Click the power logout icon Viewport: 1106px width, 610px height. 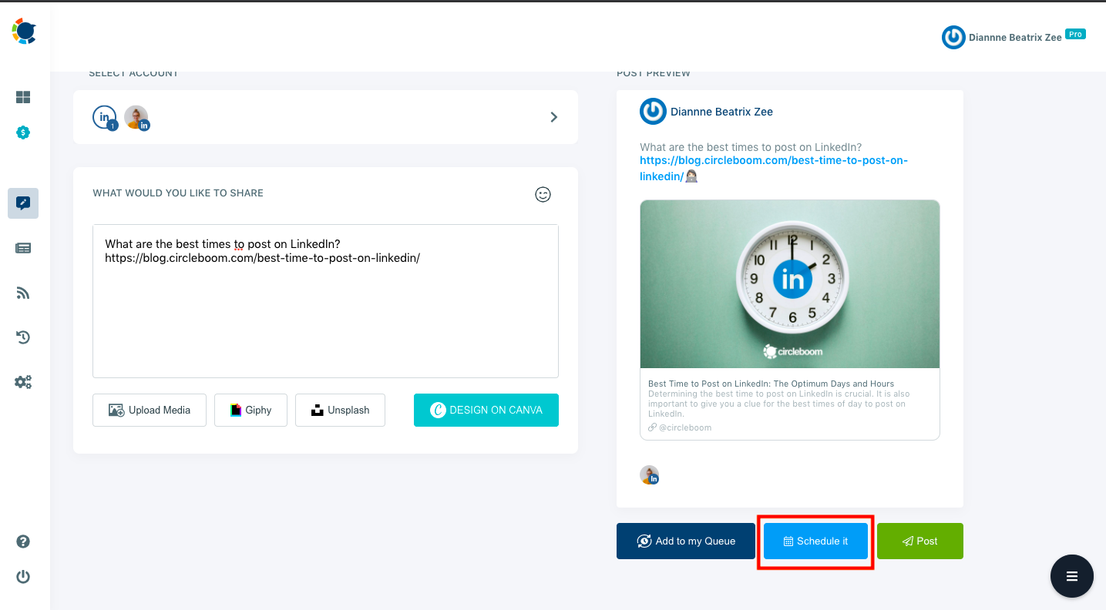click(23, 576)
